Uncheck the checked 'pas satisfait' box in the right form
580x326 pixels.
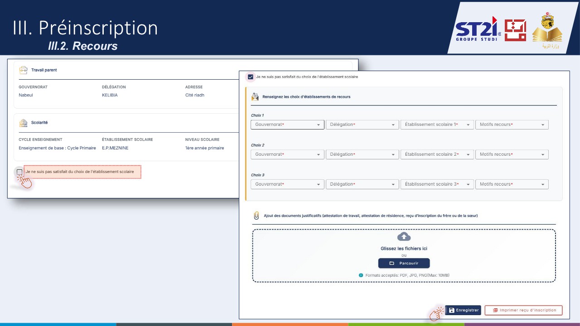pos(251,77)
